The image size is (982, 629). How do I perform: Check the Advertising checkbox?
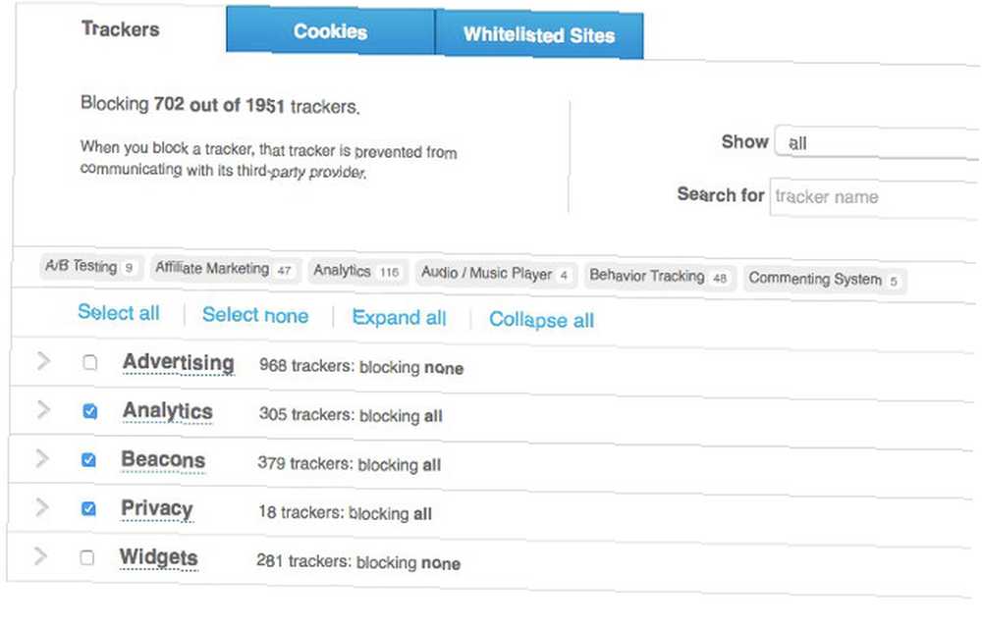point(90,362)
